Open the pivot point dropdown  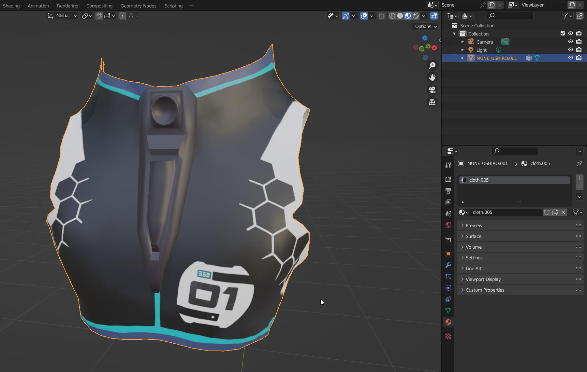pyautogui.click(x=87, y=16)
